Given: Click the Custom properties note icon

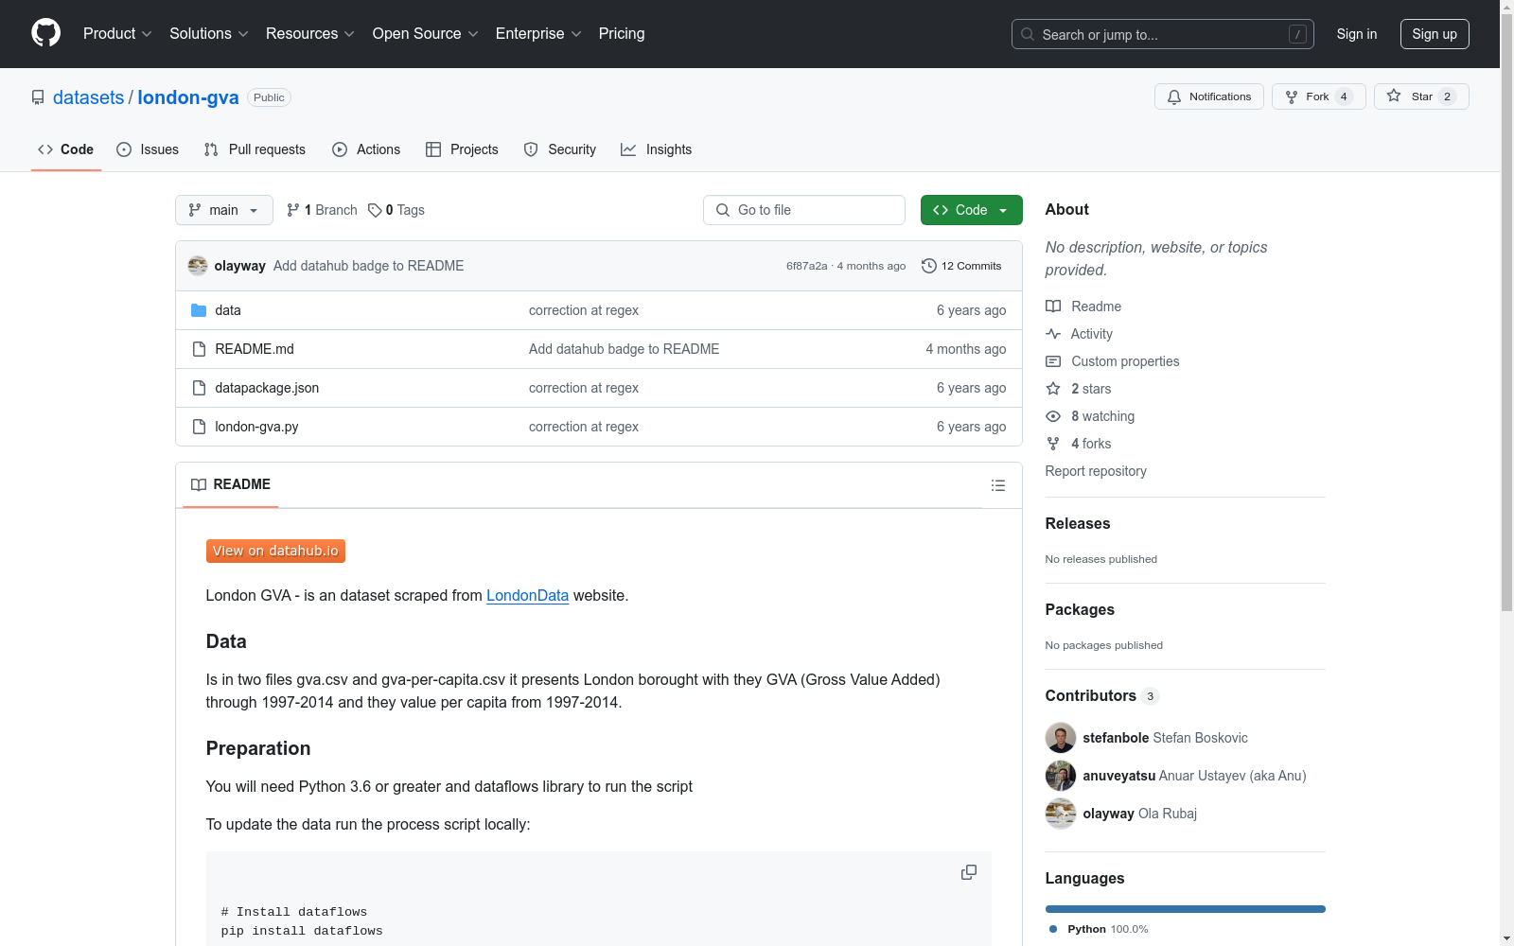Looking at the screenshot, I should click(x=1053, y=361).
